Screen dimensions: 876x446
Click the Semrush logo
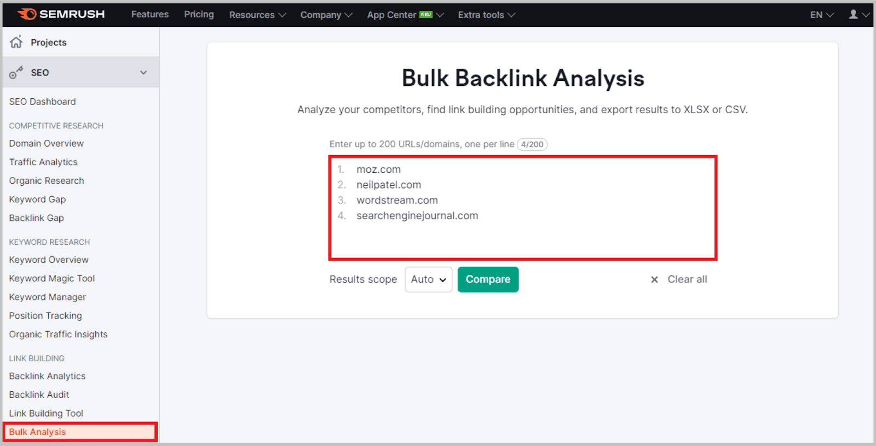point(61,14)
